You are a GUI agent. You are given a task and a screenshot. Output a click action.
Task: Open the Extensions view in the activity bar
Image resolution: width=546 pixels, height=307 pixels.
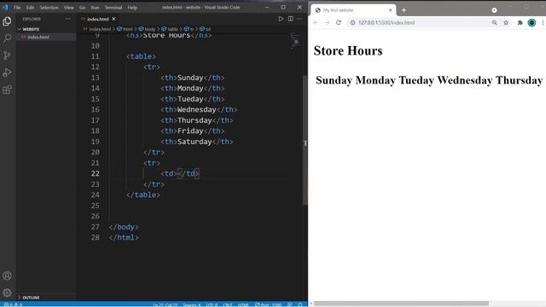pos(7,90)
